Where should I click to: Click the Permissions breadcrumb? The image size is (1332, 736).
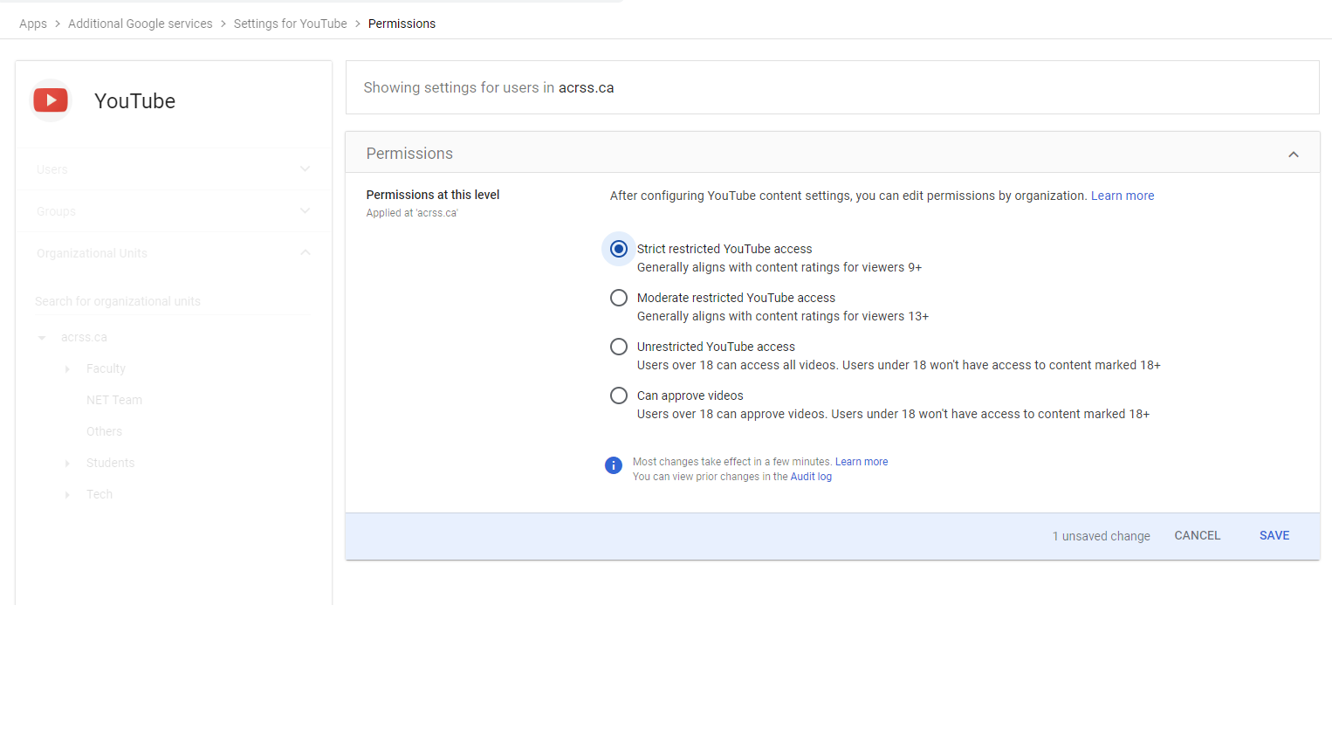point(402,24)
